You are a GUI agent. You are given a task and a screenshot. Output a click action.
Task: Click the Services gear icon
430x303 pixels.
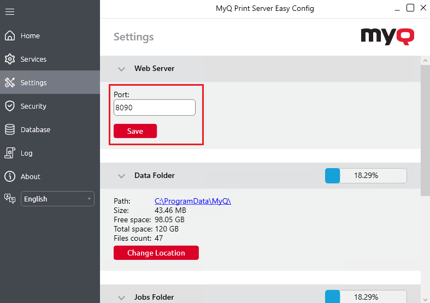pos(10,60)
